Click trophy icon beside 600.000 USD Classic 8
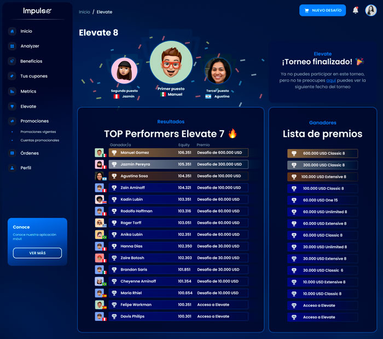Image resolution: width=383 pixels, height=339 pixels. 294,153
